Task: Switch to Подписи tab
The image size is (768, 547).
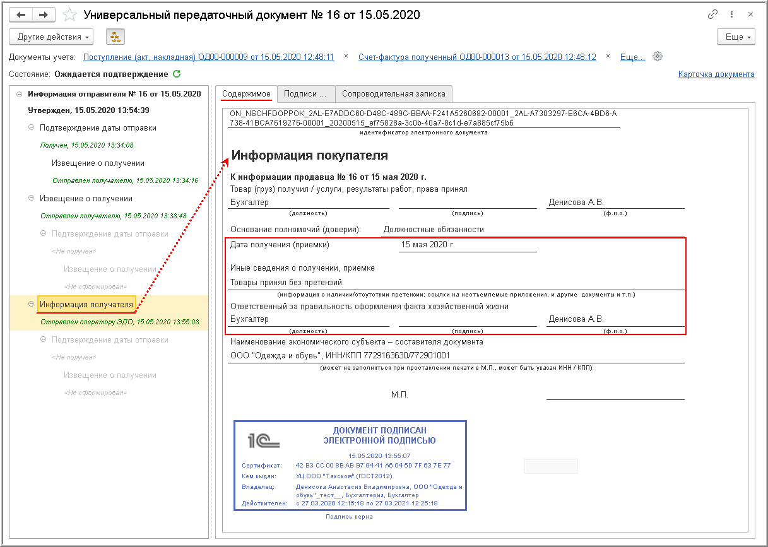Action: 305,93
